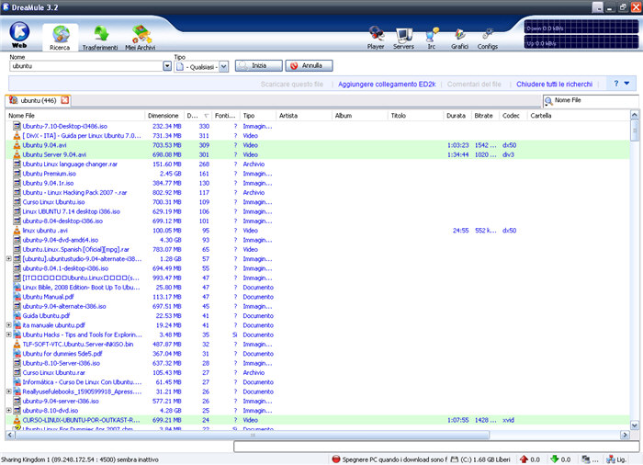Click the Annulla cancel button
643x465 pixels.
coord(309,65)
